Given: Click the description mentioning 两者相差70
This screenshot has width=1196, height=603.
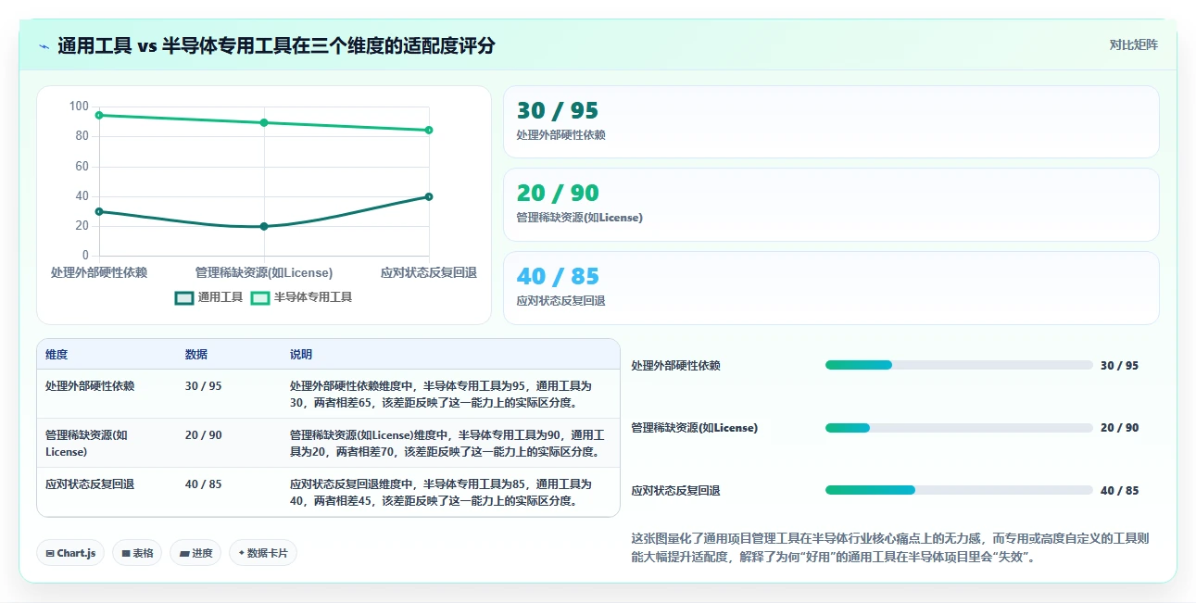Looking at the screenshot, I should tap(447, 444).
